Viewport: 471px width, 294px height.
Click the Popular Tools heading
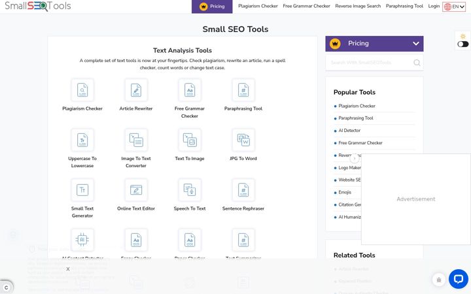[x=355, y=92]
